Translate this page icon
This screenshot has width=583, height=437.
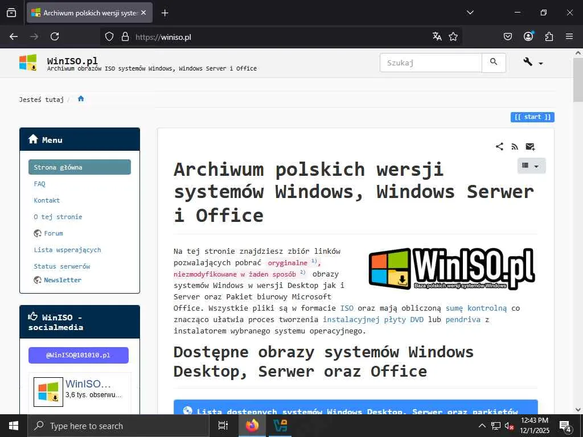pyautogui.click(x=437, y=36)
